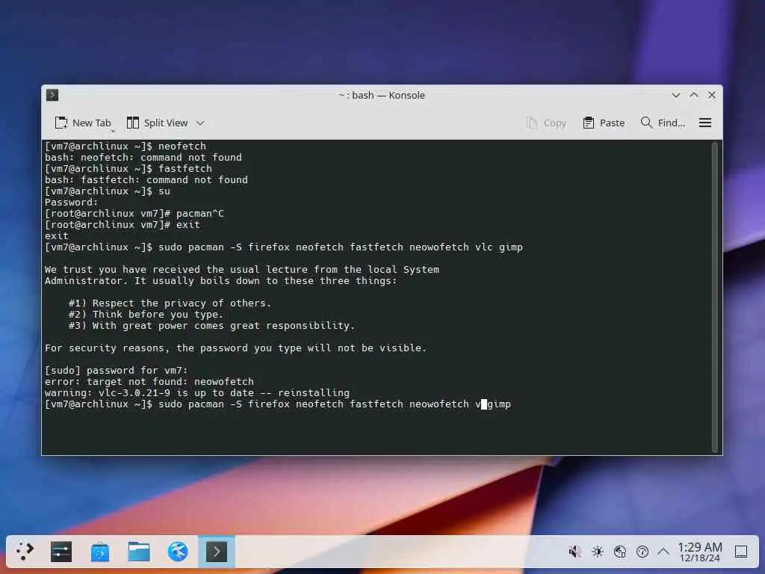
Task: Click the 'For security reasons' message line
Action: tap(235, 348)
